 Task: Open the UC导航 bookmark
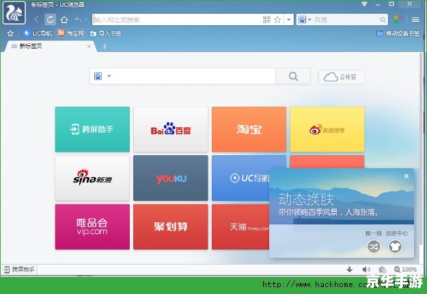(38, 34)
